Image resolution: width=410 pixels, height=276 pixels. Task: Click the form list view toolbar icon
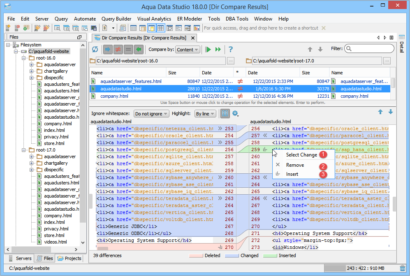pyautogui.click(x=179, y=28)
